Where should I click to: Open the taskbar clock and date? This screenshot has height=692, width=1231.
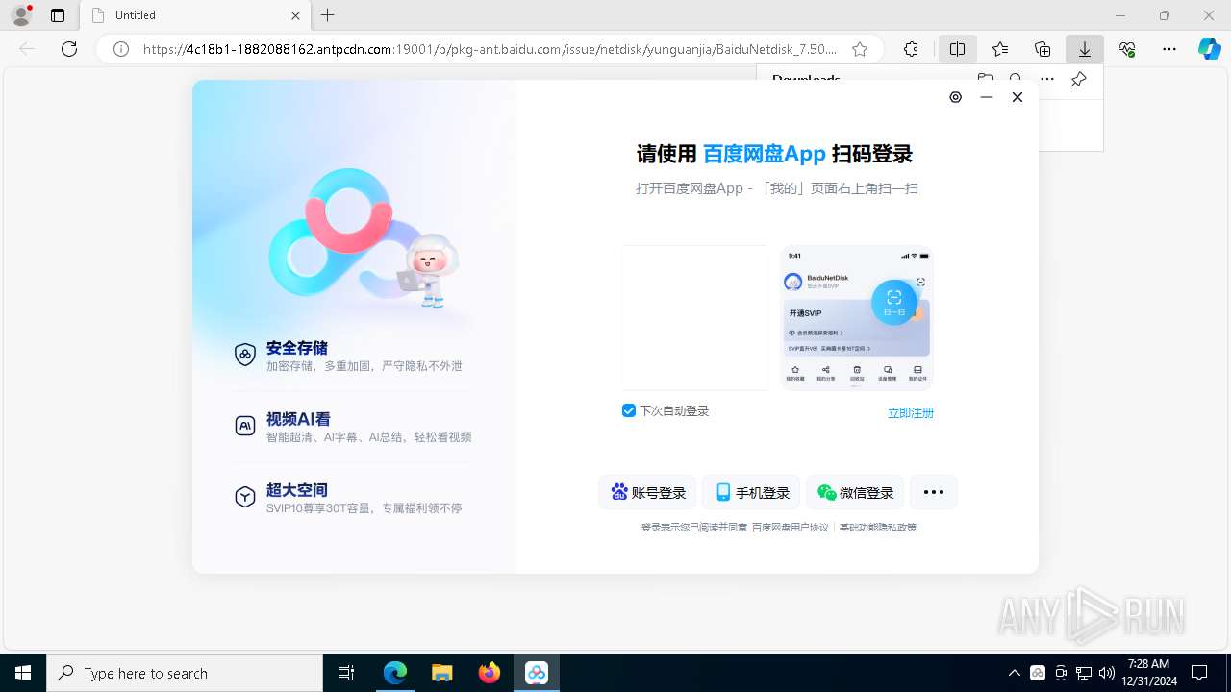tap(1147, 673)
